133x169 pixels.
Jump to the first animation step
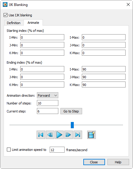point(41,135)
